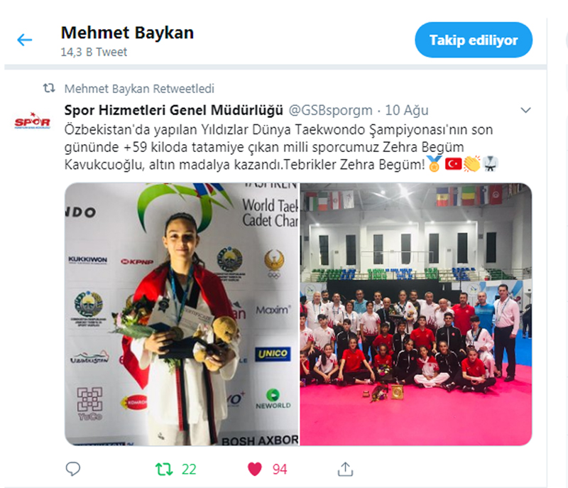
Task: Click the 14,3 B Tweet count
Action: click(x=94, y=52)
